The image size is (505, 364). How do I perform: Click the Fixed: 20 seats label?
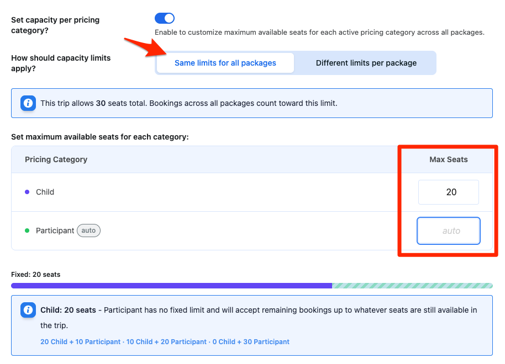coord(36,274)
